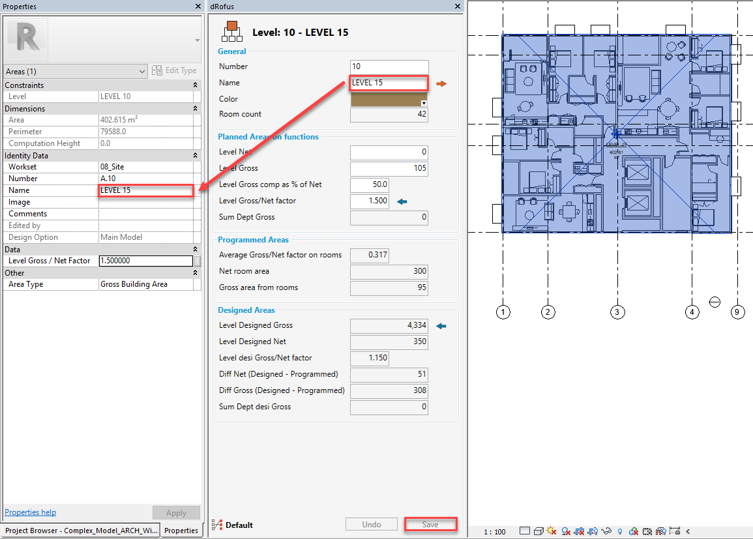Screen dimensions: 753x539
Task: Click the Temporary Hide/Isolate sunglasses icon
Action: pos(608,532)
